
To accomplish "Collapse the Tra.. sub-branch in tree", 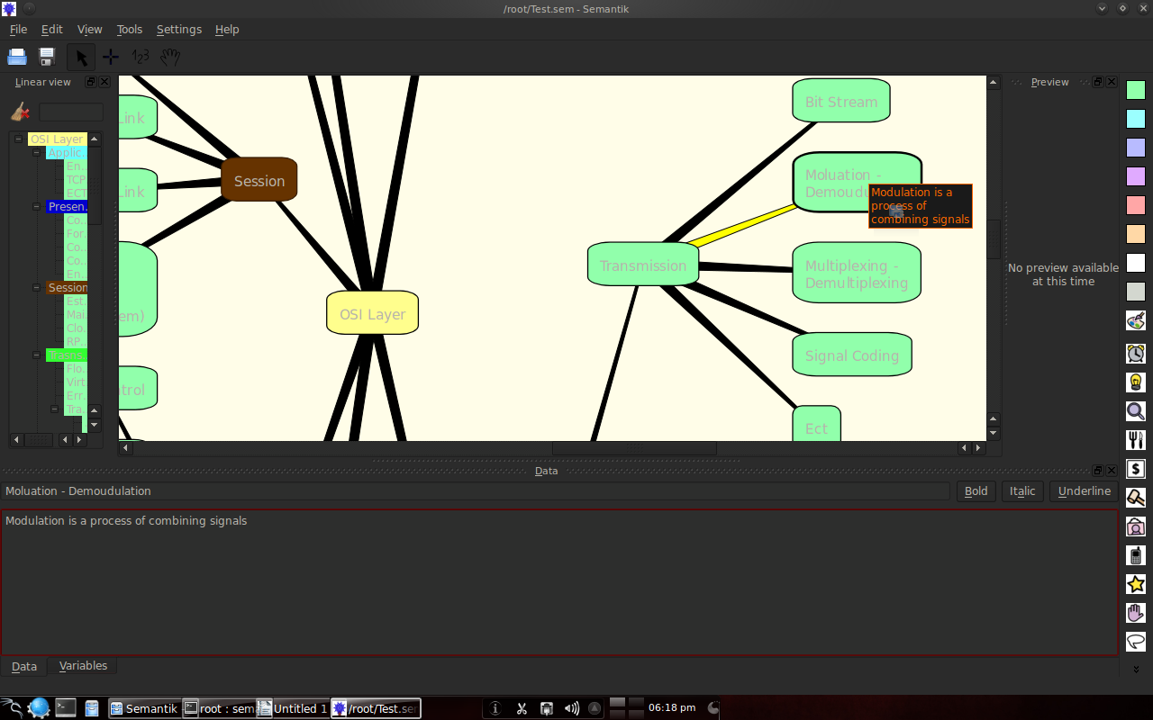I will tap(55, 409).
